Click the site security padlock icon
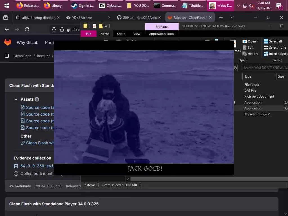Image resolution: width=288 pixels, height=216 pixels. [62, 29]
